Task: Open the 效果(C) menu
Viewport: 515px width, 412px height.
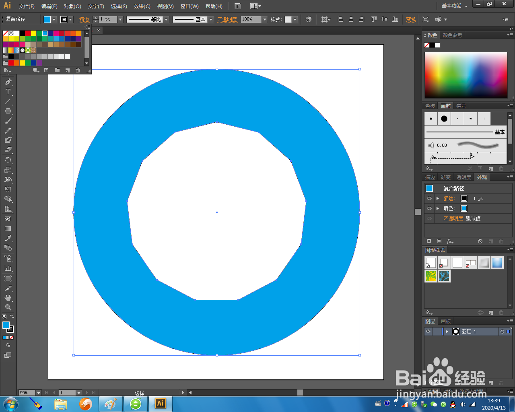Action: [142, 6]
